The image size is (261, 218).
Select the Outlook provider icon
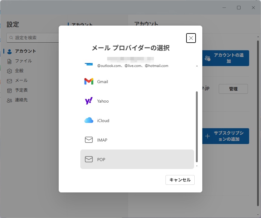point(89,64)
